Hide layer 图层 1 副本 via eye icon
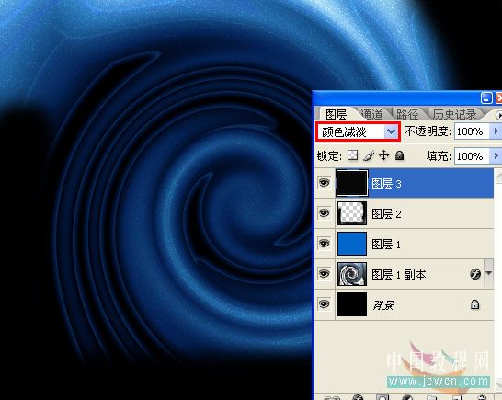The width and height of the screenshot is (502, 400). (x=324, y=274)
